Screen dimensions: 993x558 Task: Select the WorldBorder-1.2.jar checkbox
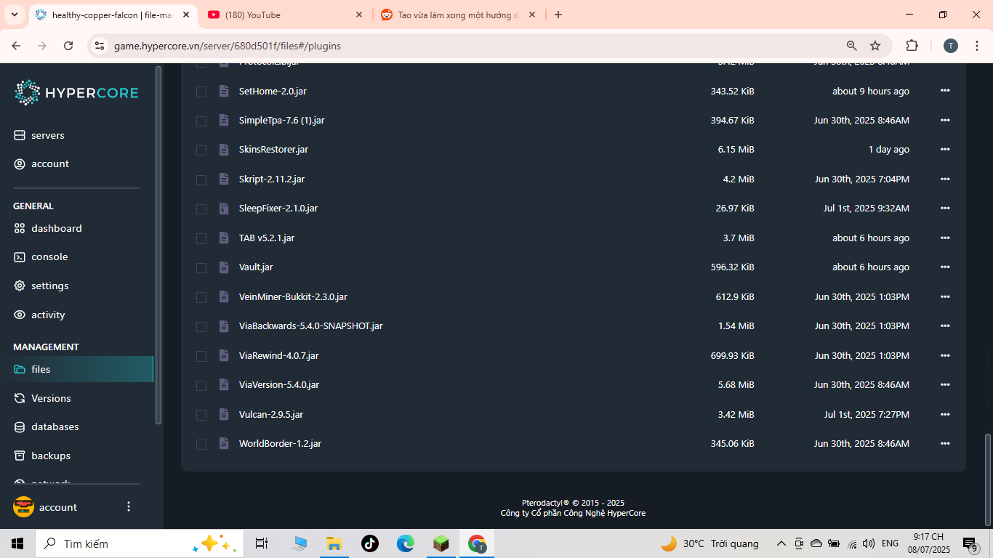coord(201,444)
